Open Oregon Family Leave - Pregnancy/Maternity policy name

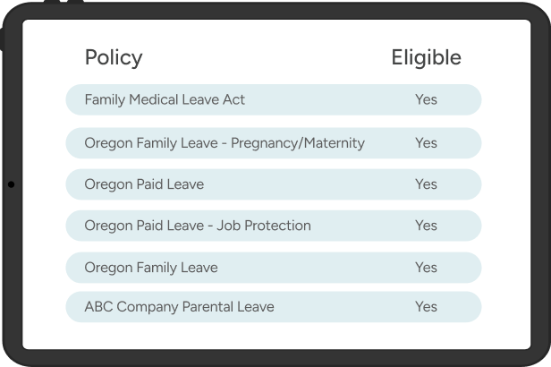224,143
